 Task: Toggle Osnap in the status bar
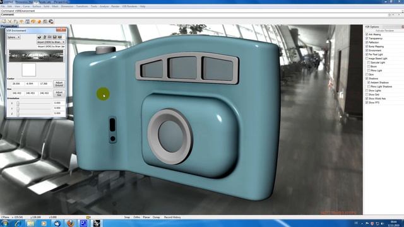(x=156, y=217)
